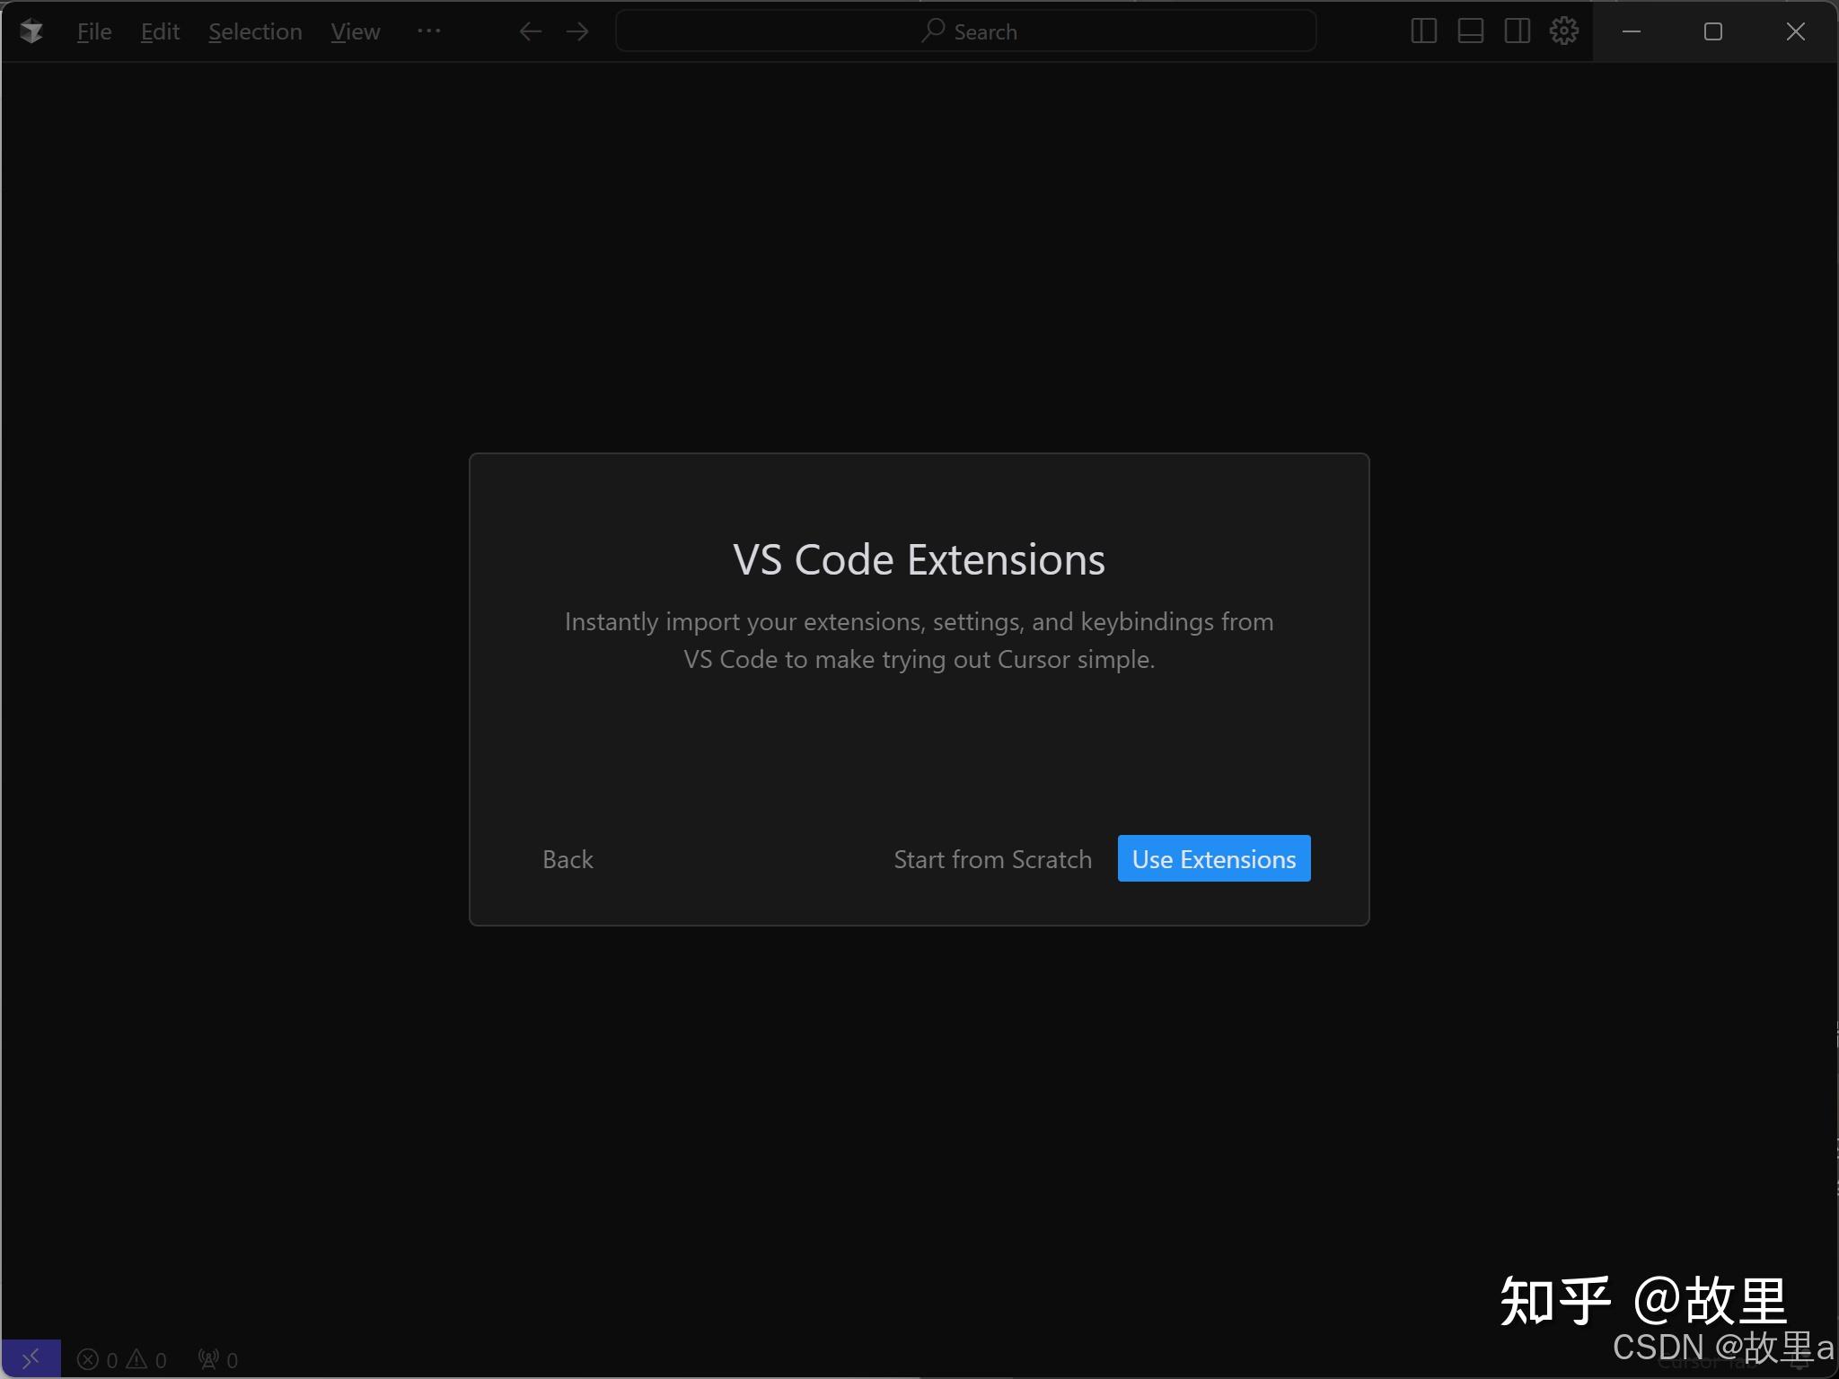Toggle the secondary sidebar layout icon

click(x=1517, y=31)
